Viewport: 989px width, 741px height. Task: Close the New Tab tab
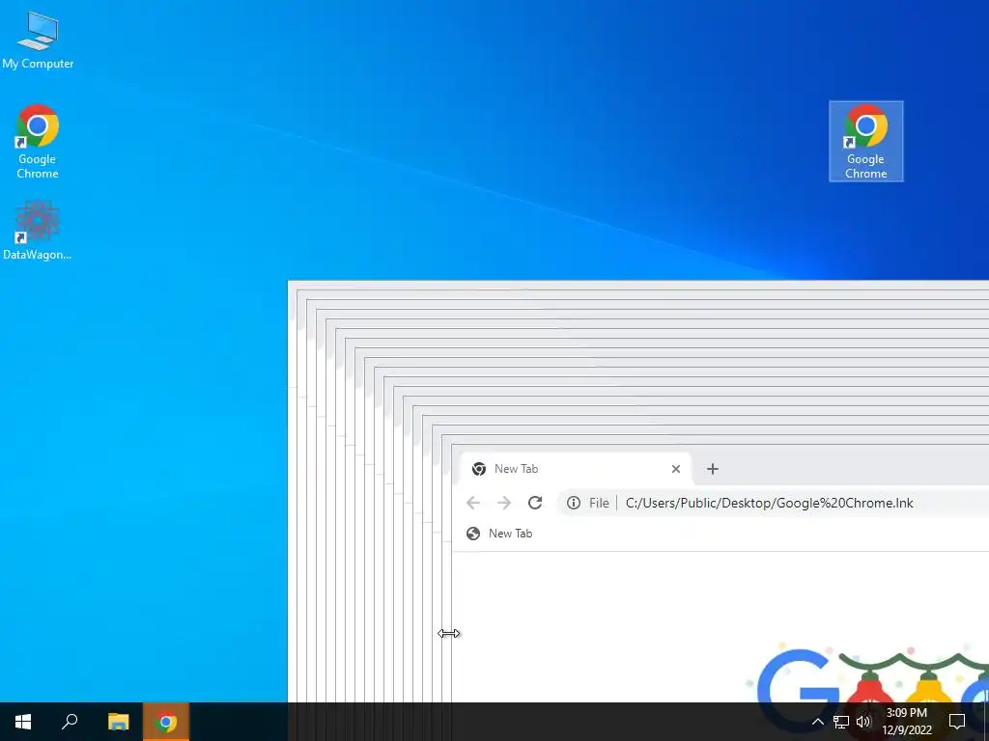click(x=676, y=469)
